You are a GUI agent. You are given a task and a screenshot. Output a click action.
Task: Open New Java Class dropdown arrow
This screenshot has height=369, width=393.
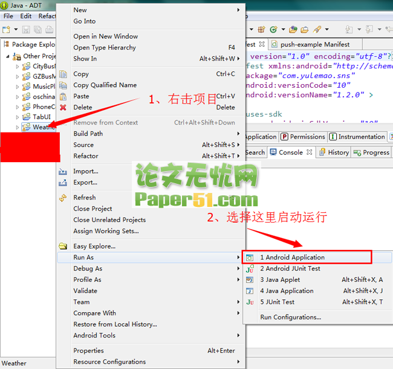pos(283,30)
